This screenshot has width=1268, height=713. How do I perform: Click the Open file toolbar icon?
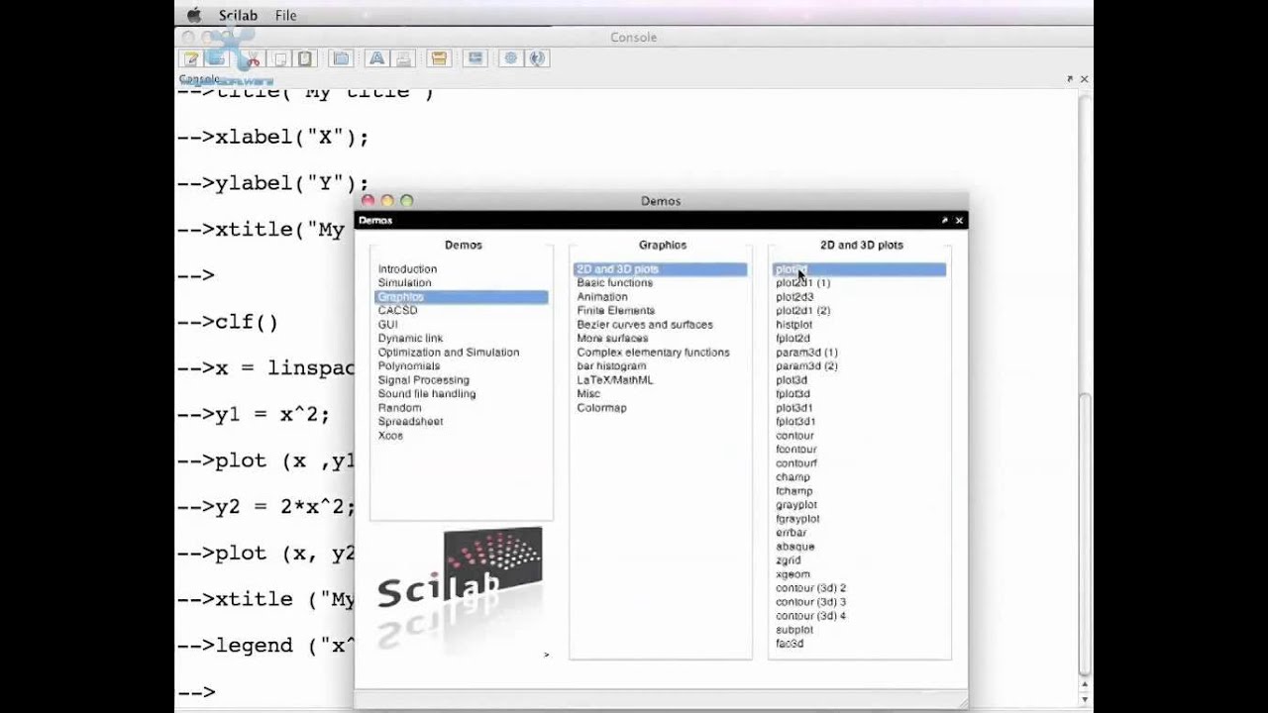[x=216, y=58]
